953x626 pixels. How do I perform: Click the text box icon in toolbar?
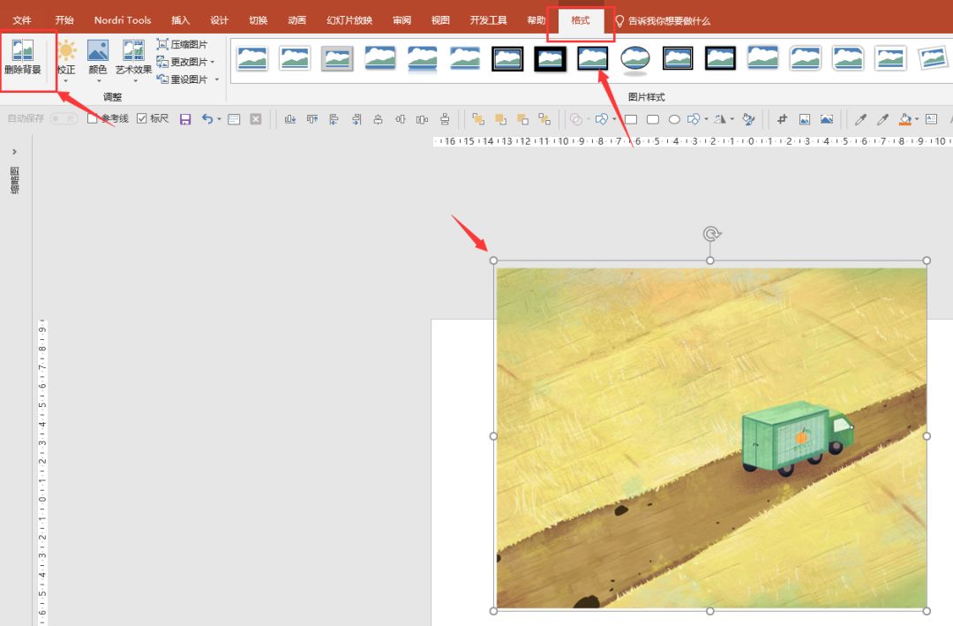931,119
